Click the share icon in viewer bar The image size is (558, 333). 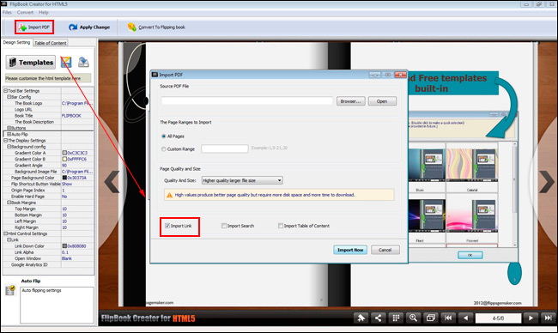pos(379,318)
